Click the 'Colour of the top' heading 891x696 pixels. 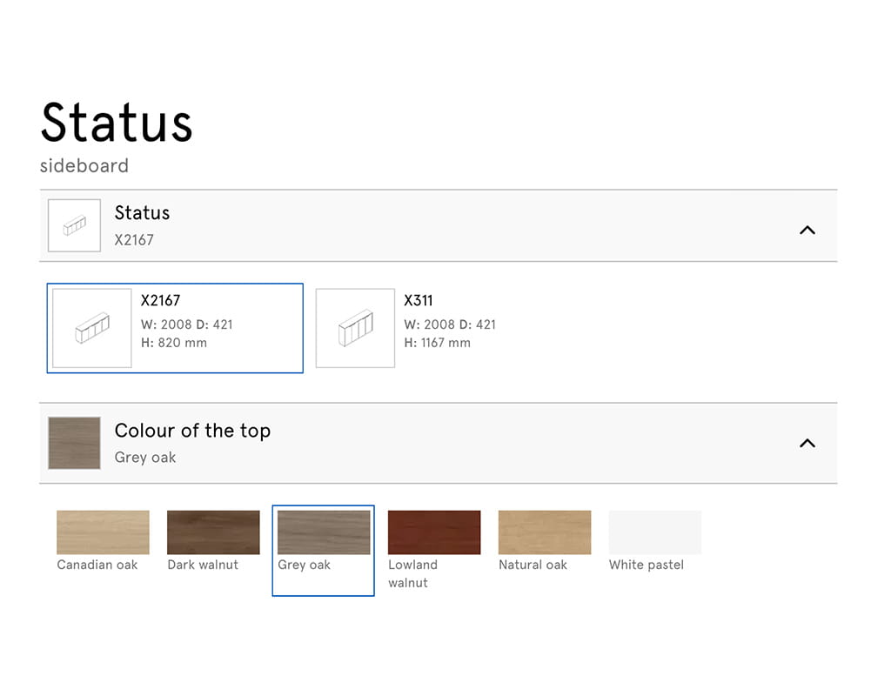[x=192, y=431]
